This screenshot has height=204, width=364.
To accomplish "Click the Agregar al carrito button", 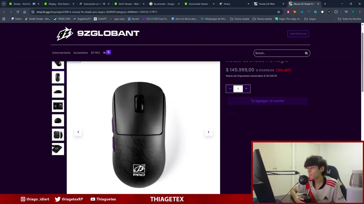I will point(268,101).
